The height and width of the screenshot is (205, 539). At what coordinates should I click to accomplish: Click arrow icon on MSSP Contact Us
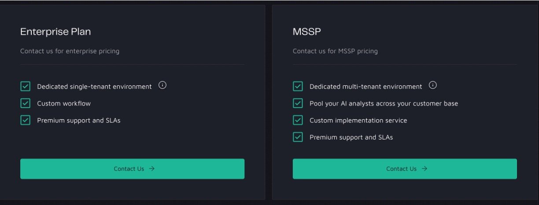click(x=425, y=168)
